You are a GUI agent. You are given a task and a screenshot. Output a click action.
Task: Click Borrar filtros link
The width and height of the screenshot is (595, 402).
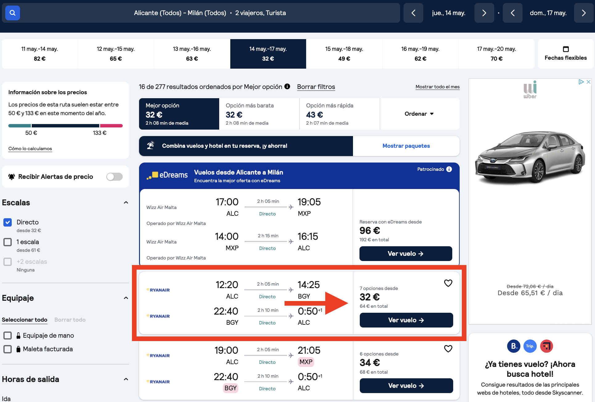(316, 87)
